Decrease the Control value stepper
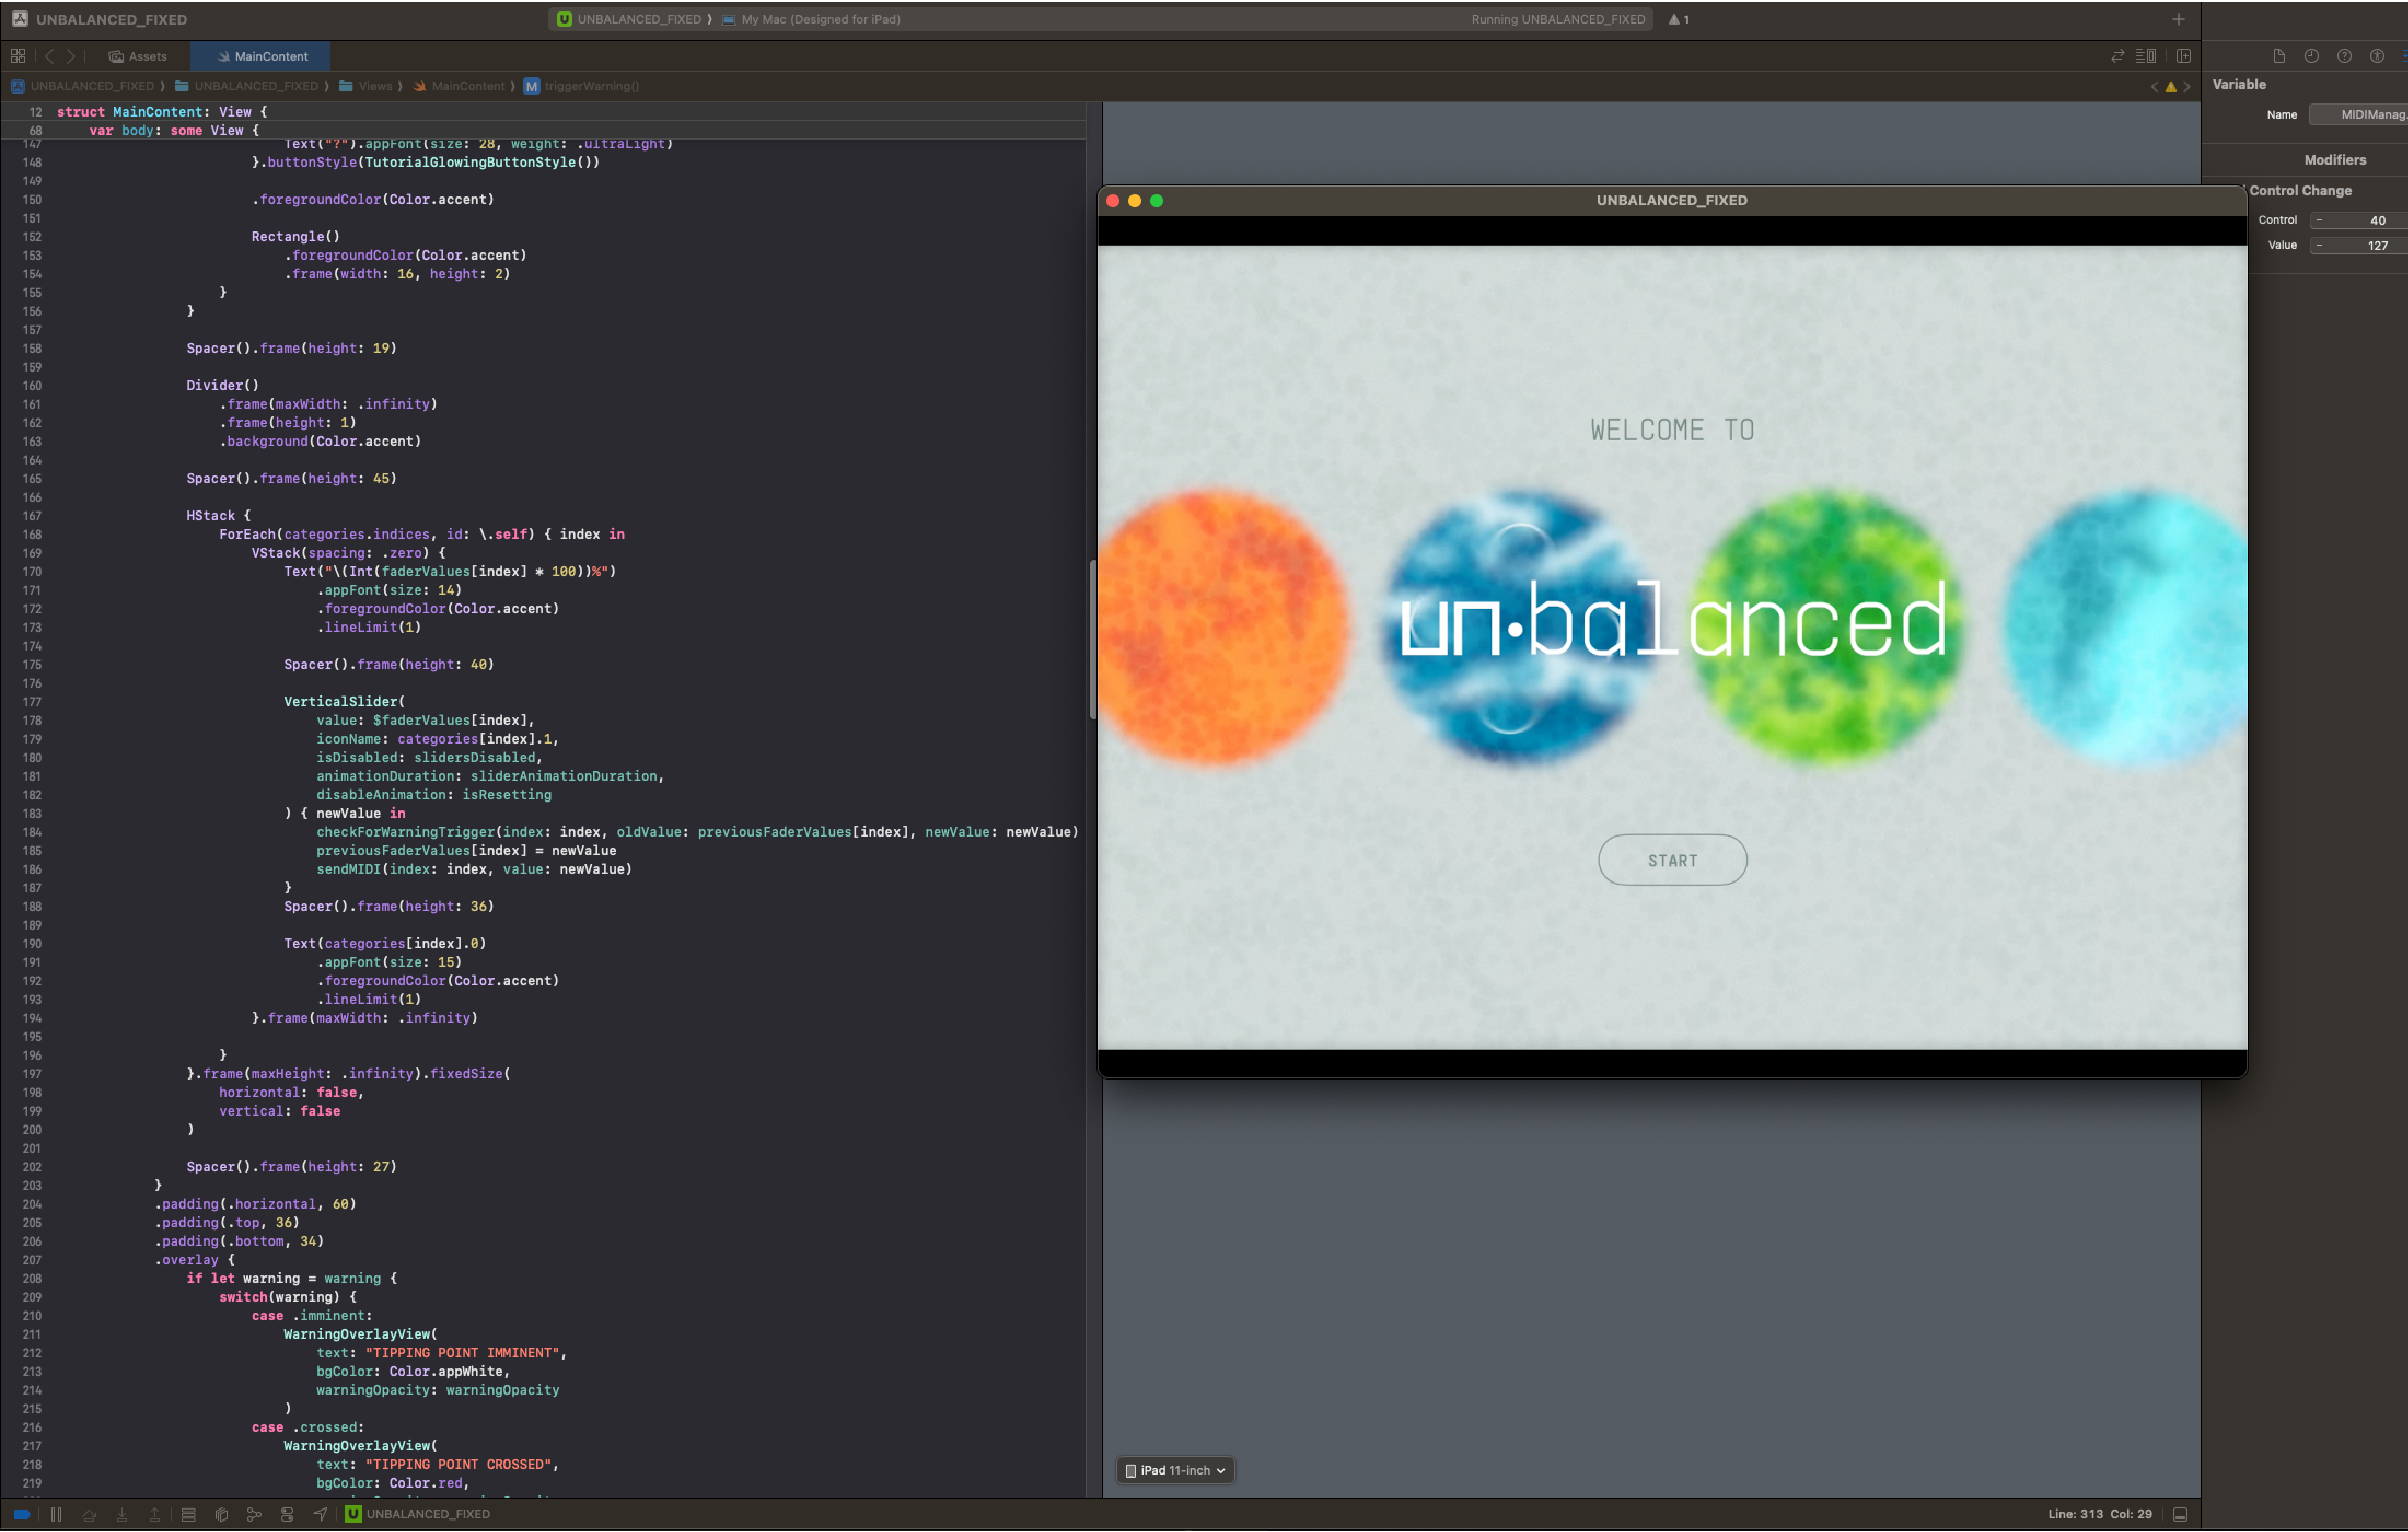The height and width of the screenshot is (1532, 2408). 2319,220
